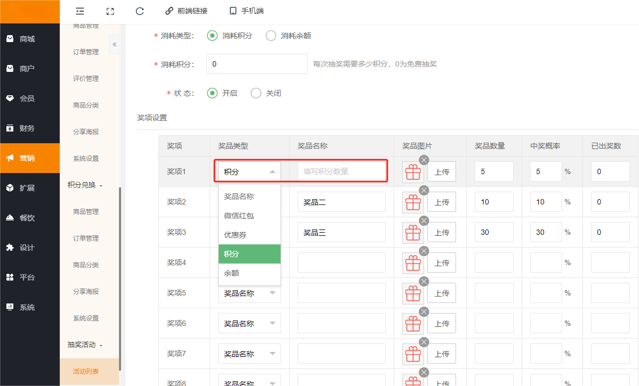Select the 消耗积分 radio option
This screenshot has height=386, width=639.
pos(212,36)
